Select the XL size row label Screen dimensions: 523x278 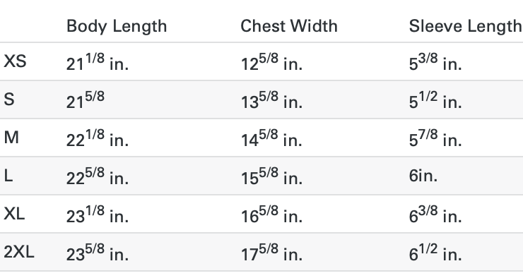coord(14,214)
